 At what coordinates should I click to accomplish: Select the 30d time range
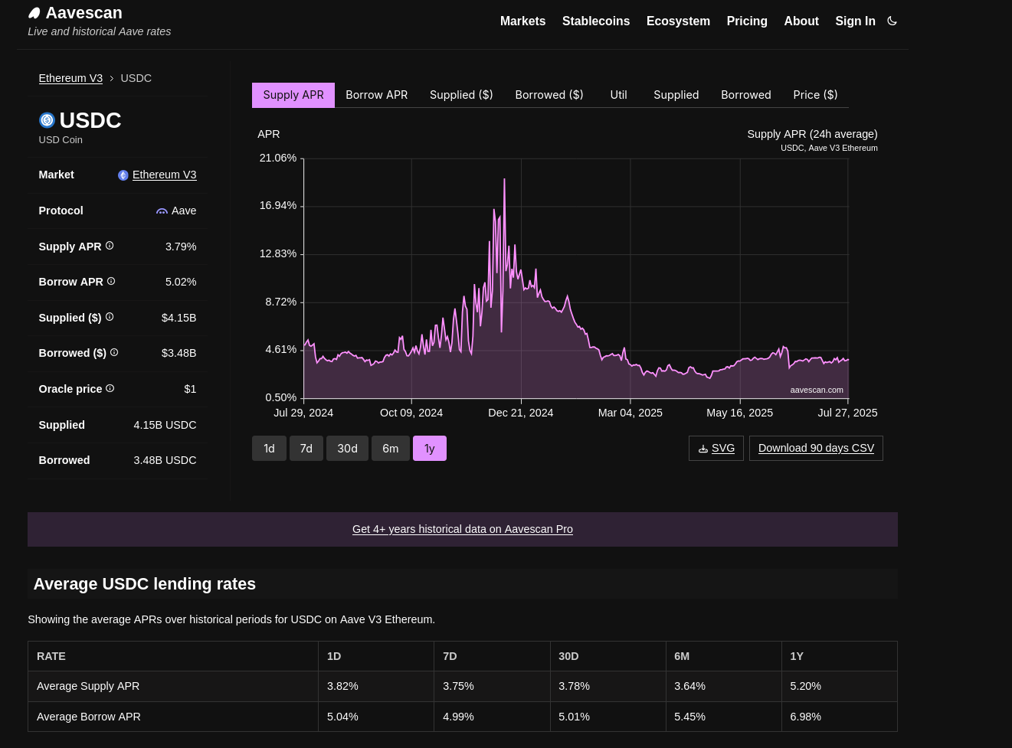(x=347, y=449)
